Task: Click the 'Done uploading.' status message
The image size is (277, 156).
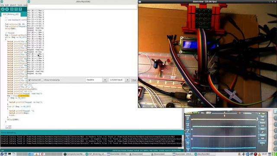Action: tap(8, 133)
